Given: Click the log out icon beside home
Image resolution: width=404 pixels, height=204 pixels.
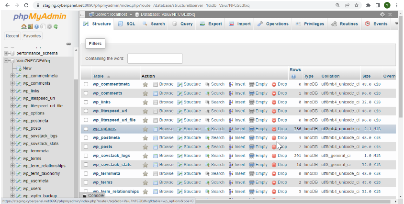Looking at the screenshot, I should (x=31, y=26).
